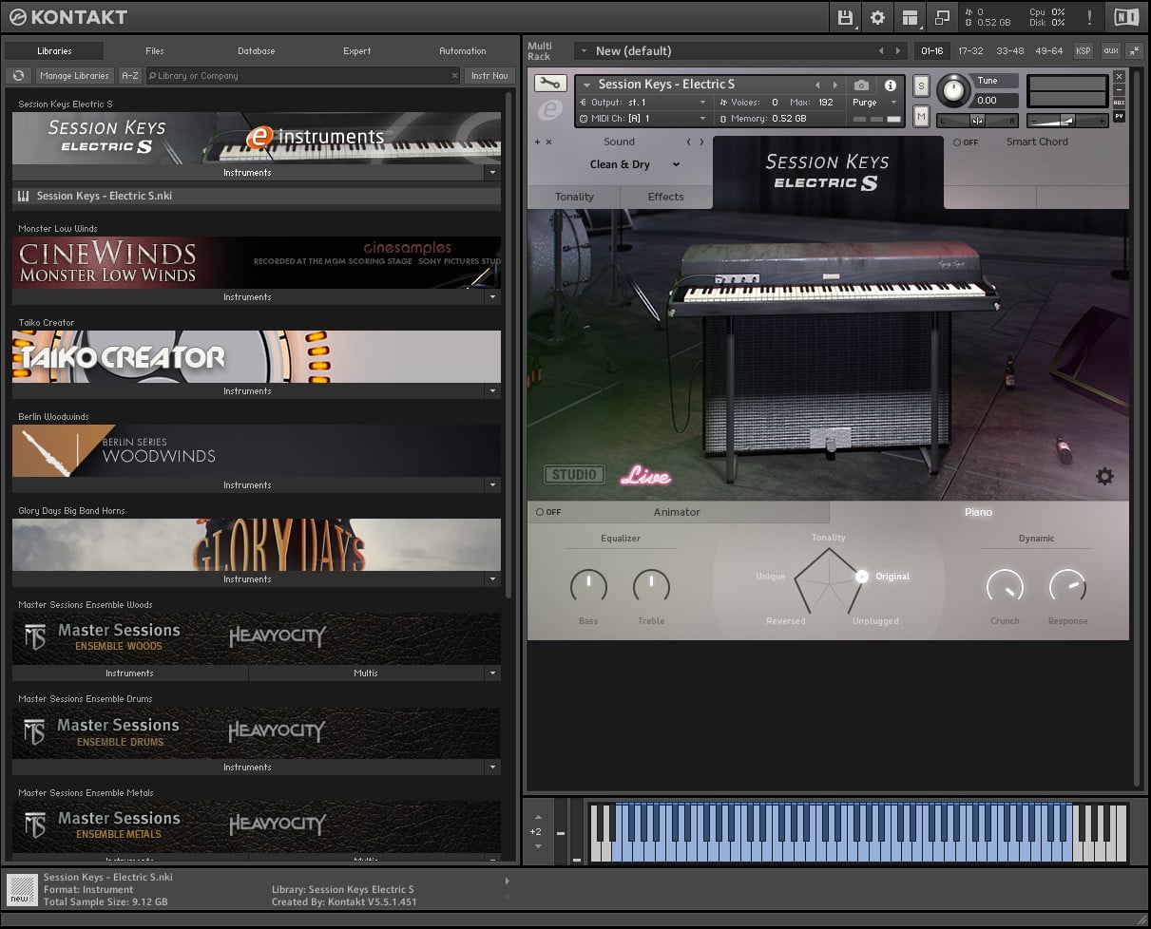
Task: Open Clean & Dry sound dropdown
Action: pos(634,164)
